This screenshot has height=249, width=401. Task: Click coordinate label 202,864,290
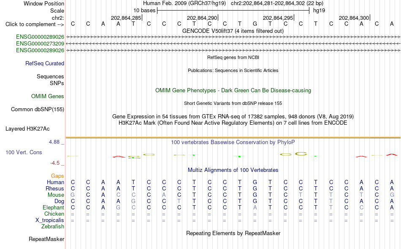click(202, 18)
